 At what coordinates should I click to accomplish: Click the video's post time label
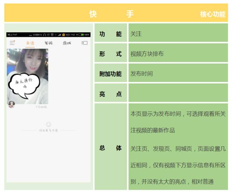[41, 107]
